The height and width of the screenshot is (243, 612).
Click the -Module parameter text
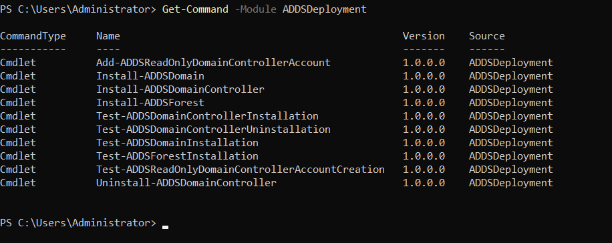255,9
